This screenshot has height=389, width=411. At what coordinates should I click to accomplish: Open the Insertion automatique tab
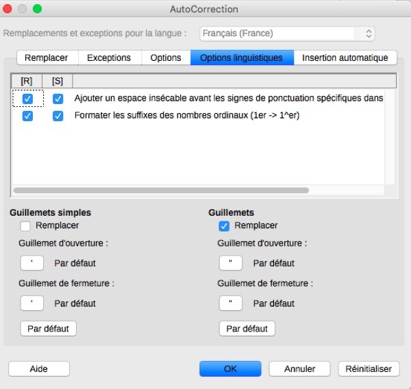tap(345, 58)
